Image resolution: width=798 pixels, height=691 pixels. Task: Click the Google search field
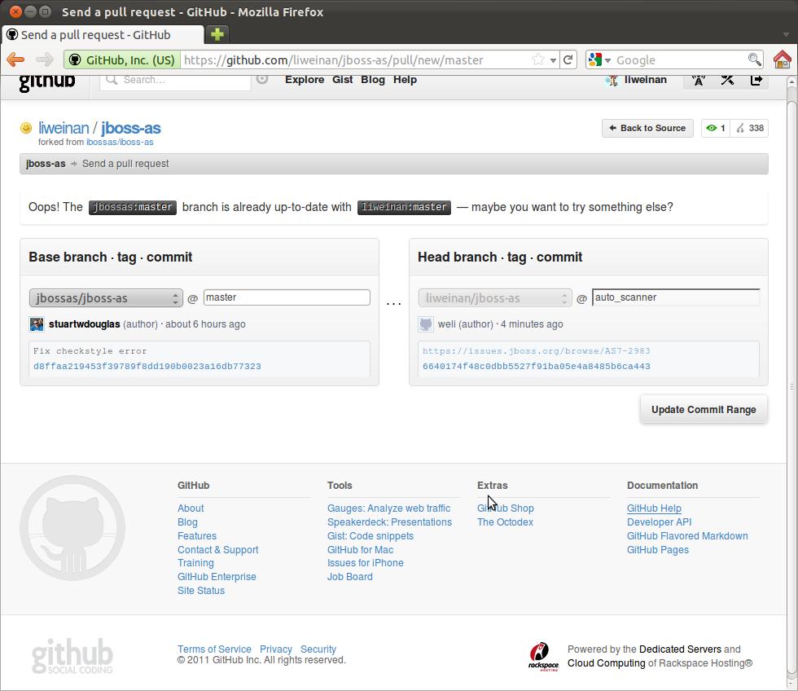681,60
